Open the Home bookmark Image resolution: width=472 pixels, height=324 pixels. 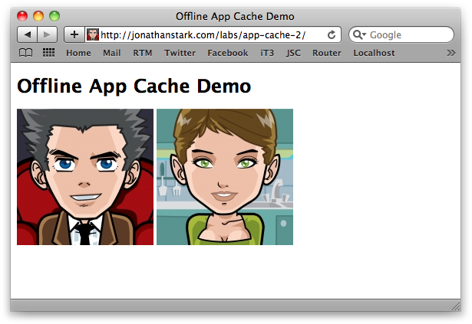click(78, 53)
